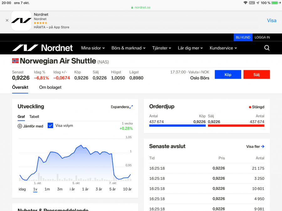The height and width of the screenshot is (211, 282).
Task: Click the search magnifier icon
Action: tap(267, 48)
